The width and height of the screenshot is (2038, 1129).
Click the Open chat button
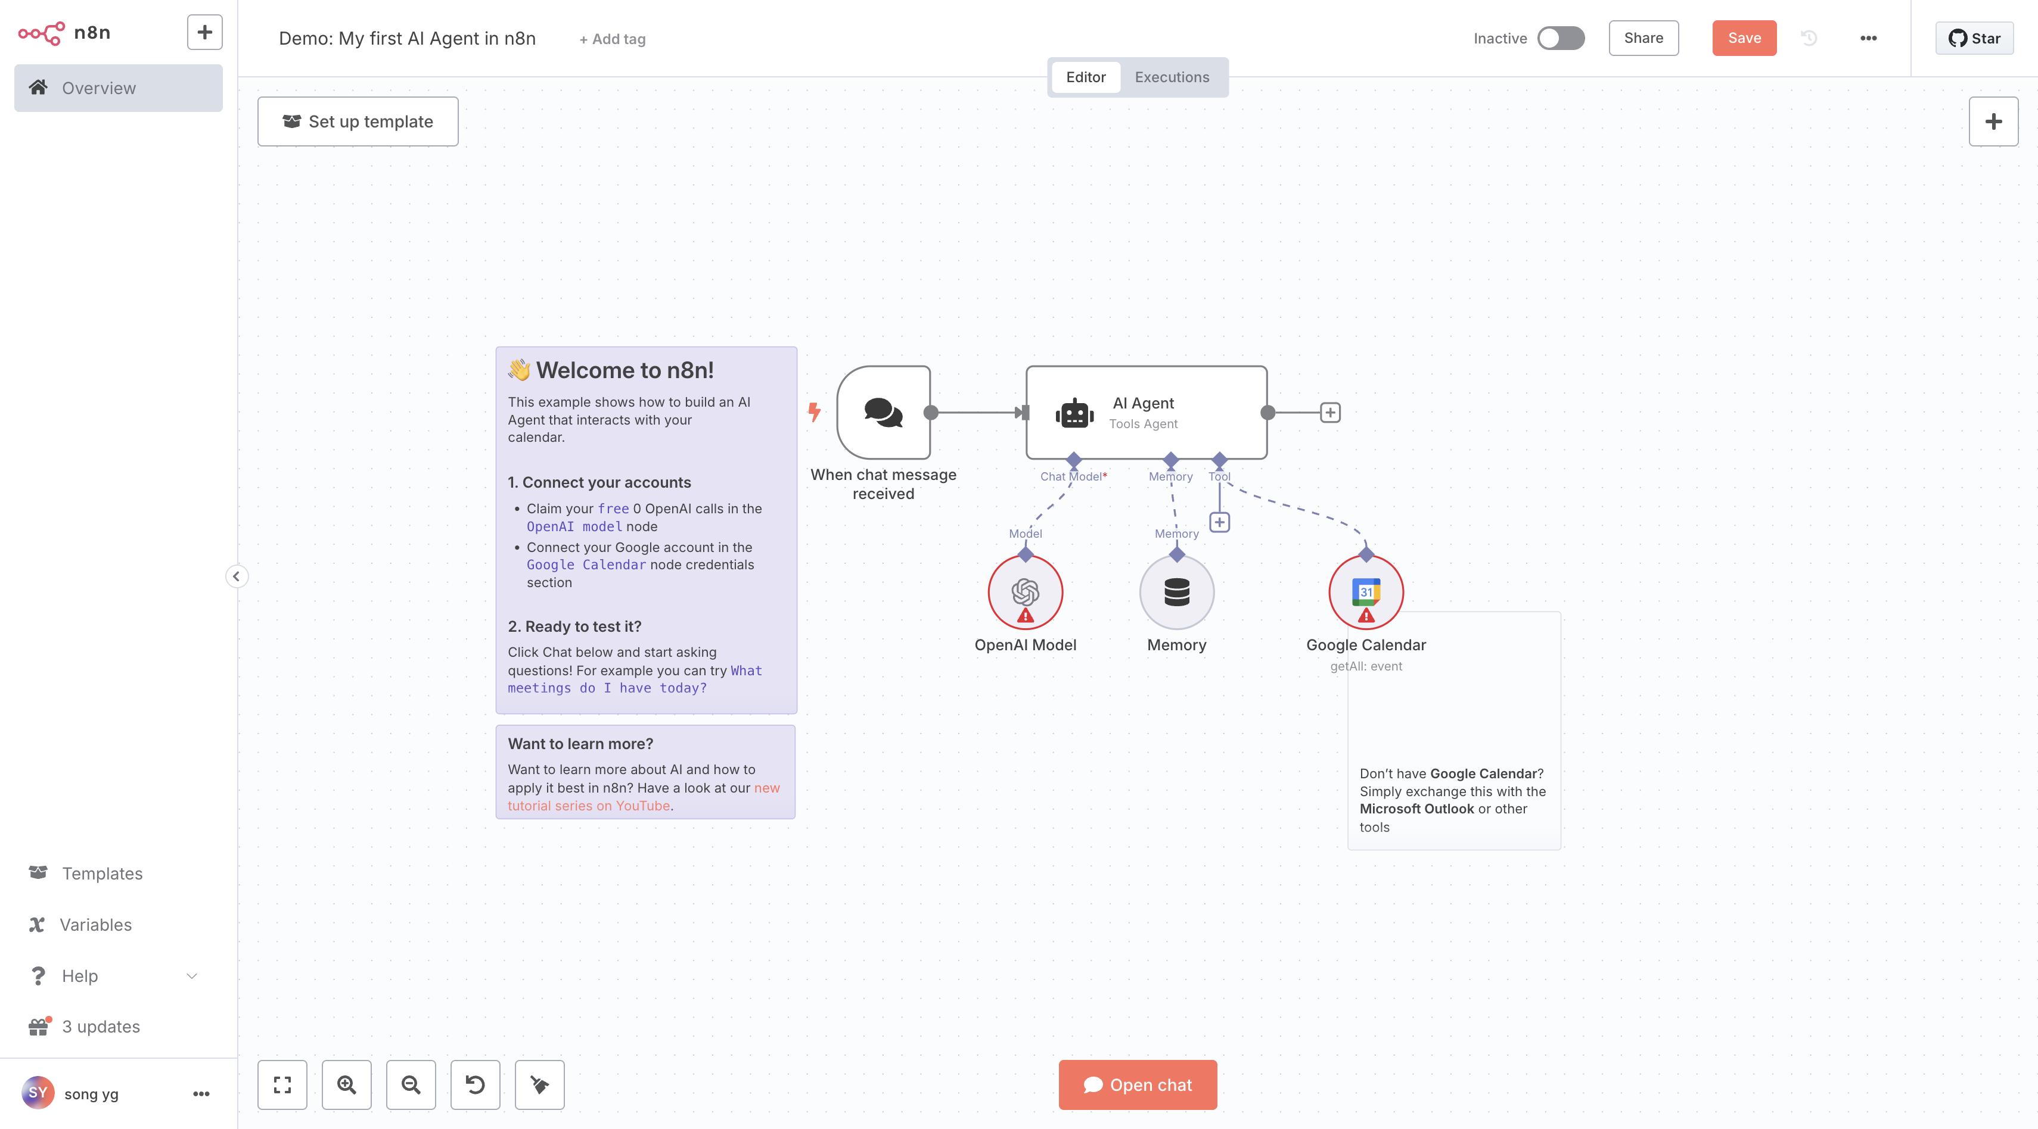click(x=1138, y=1085)
